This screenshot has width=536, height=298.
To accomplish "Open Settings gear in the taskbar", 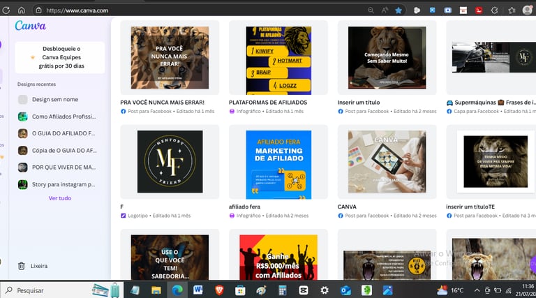I will [x=325, y=290].
